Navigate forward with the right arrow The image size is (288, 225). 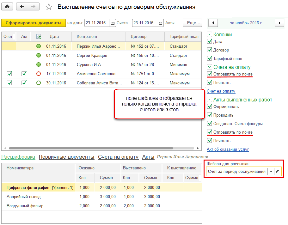tap(34, 7)
